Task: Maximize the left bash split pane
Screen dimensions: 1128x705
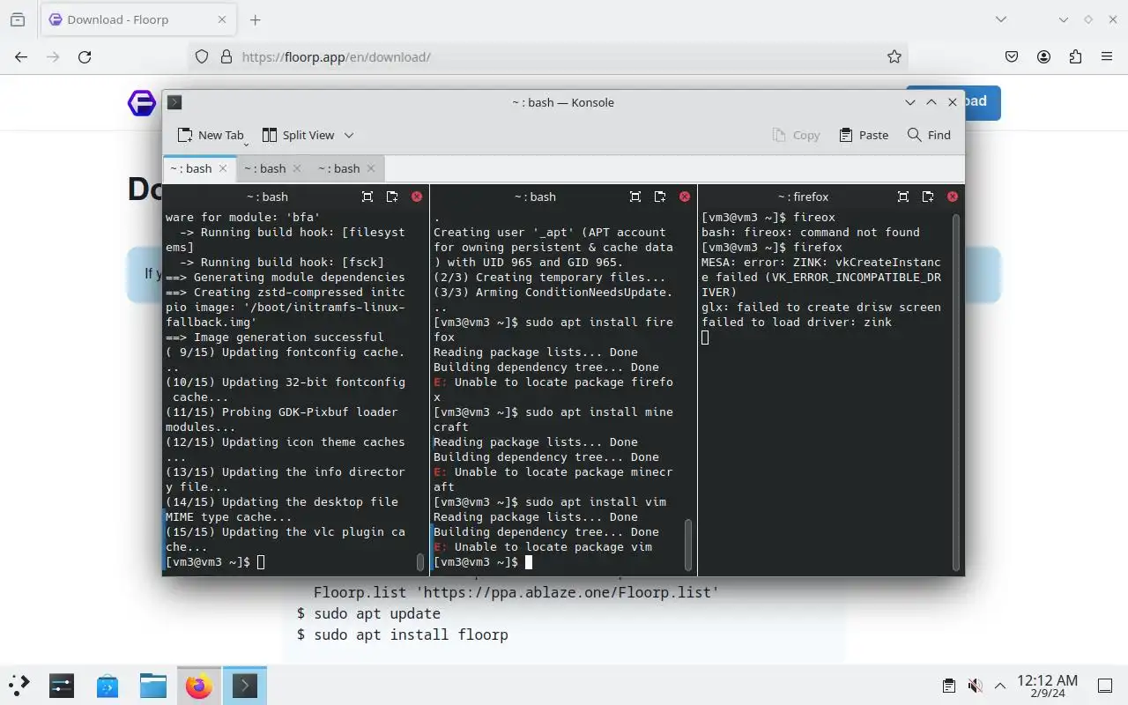Action: (367, 197)
